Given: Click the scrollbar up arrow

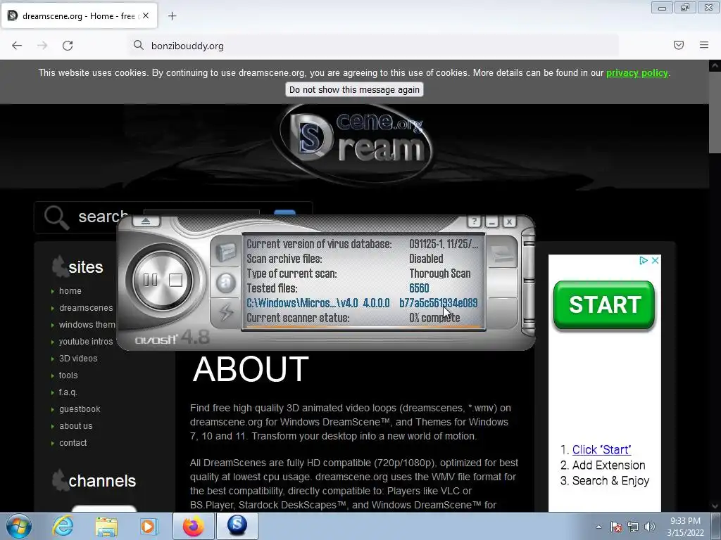Looking at the screenshot, I should [x=715, y=66].
